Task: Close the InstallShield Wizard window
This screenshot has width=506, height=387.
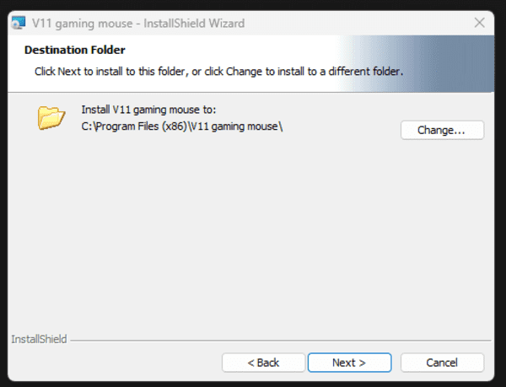Action: (479, 23)
